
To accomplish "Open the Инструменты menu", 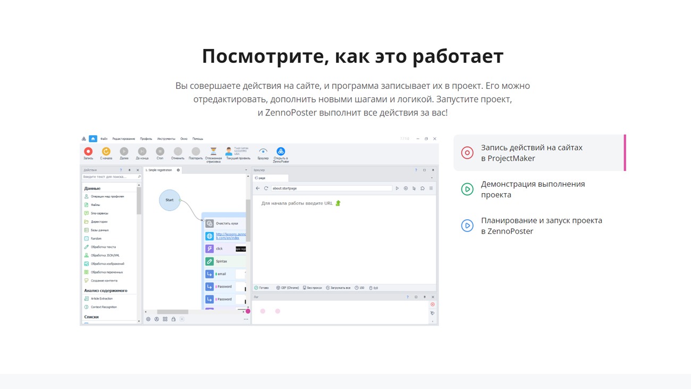I will pyautogui.click(x=166, y=139).
